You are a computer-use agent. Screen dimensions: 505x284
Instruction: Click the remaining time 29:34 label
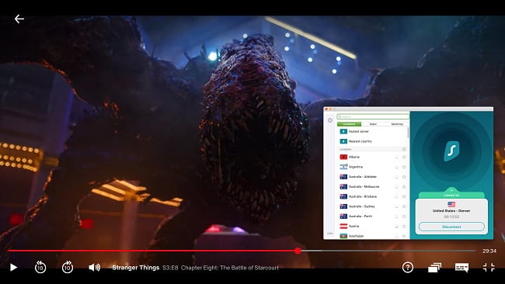click(489, 251)
